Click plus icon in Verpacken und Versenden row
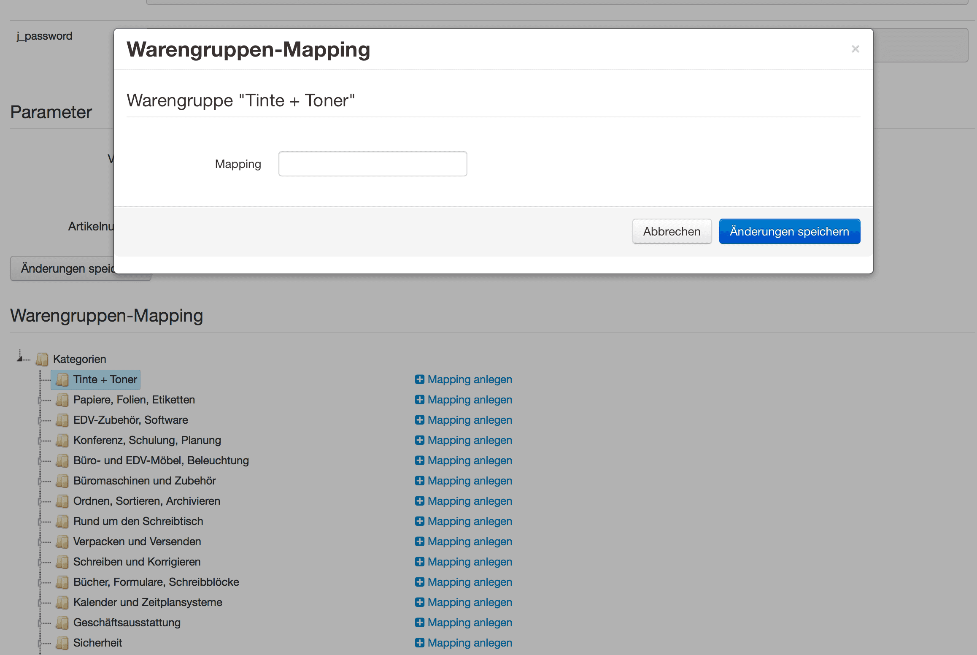 [x=419, y=541]
